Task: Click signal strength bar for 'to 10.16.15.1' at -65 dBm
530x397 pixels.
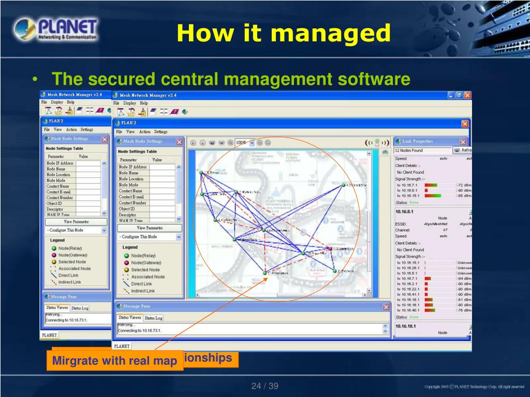Action: (x=433, y=195)
